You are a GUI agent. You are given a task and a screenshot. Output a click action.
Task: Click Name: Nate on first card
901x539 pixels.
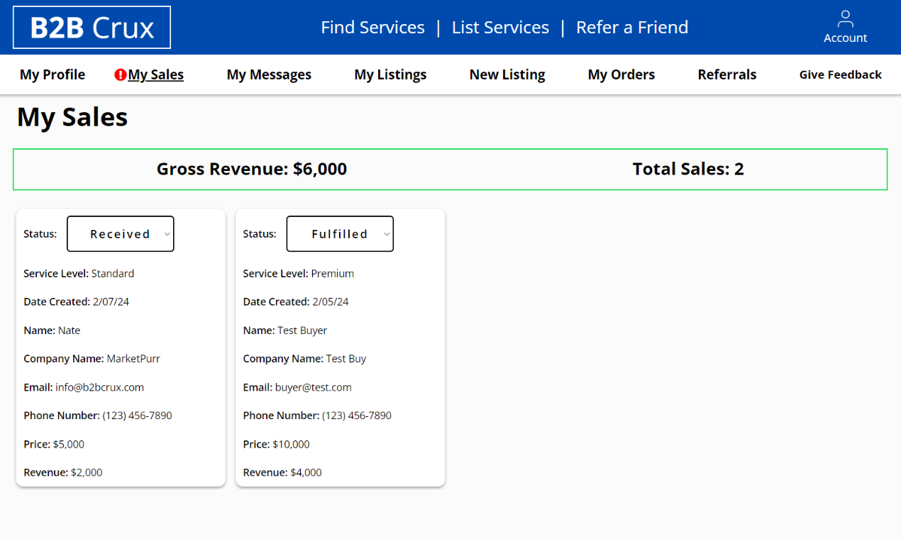pyautogui.click(x=52, y=330)
